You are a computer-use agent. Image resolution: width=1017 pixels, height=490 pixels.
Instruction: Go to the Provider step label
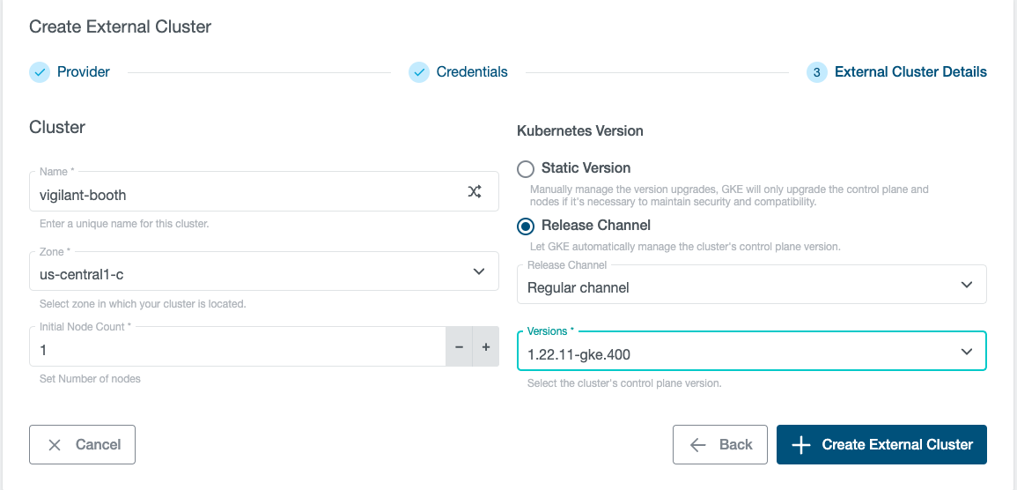(84, 72)
